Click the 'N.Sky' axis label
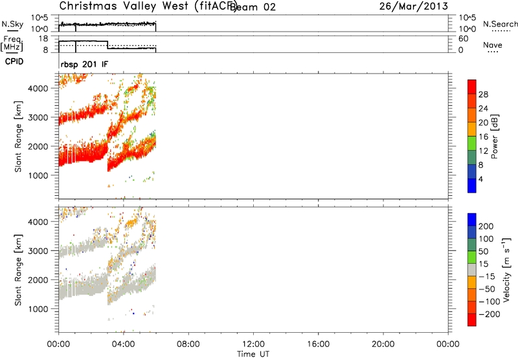 (x=12, y=24)
